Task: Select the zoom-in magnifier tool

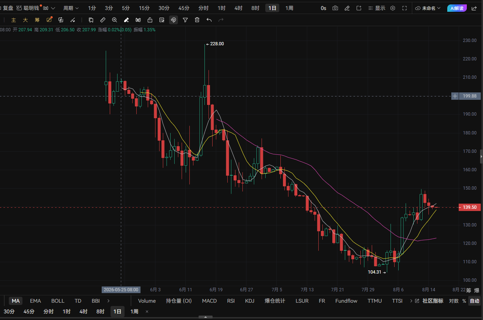Action: (x=115, y=20)
